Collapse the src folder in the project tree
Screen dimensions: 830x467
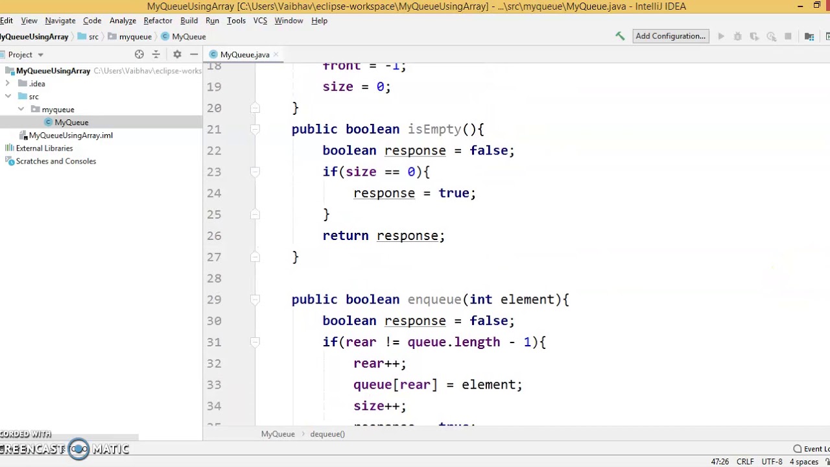point(8,97)
